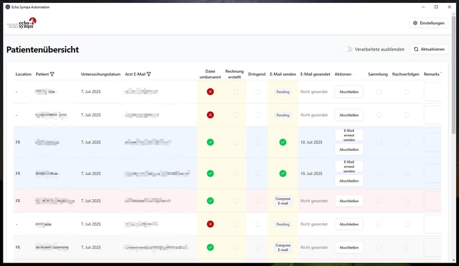
Task: Click the E-Mail gesendet column header
Action: 315,74
